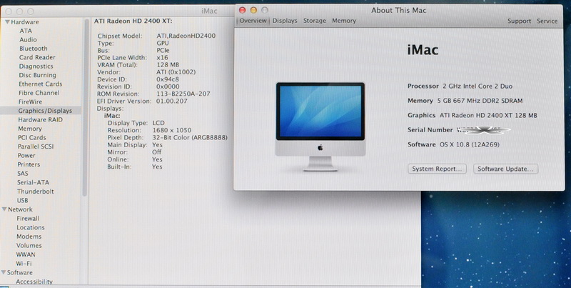
Task: Select PCI Cards entry
Action: 32,137
